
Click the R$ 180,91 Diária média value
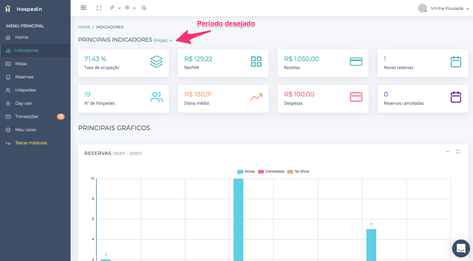(x=198, y=94)
